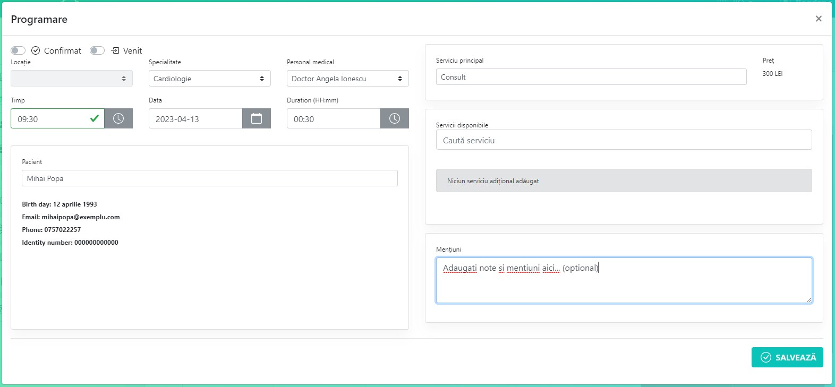Click the Duration field showing 00:30

coord(334,119)
